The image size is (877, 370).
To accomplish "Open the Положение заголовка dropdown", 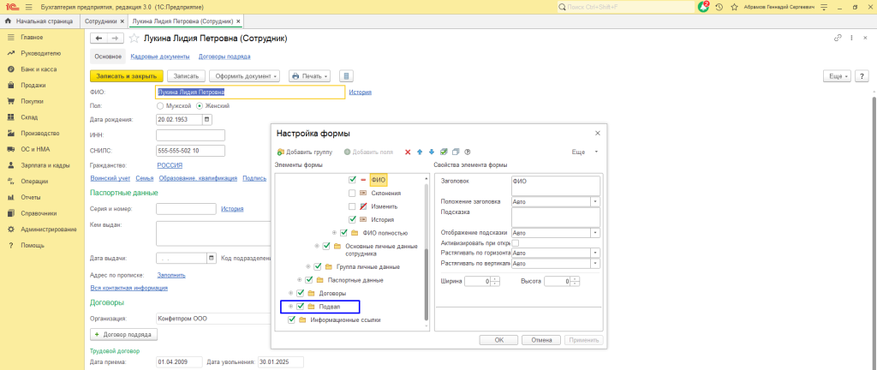I will (595, 202).
